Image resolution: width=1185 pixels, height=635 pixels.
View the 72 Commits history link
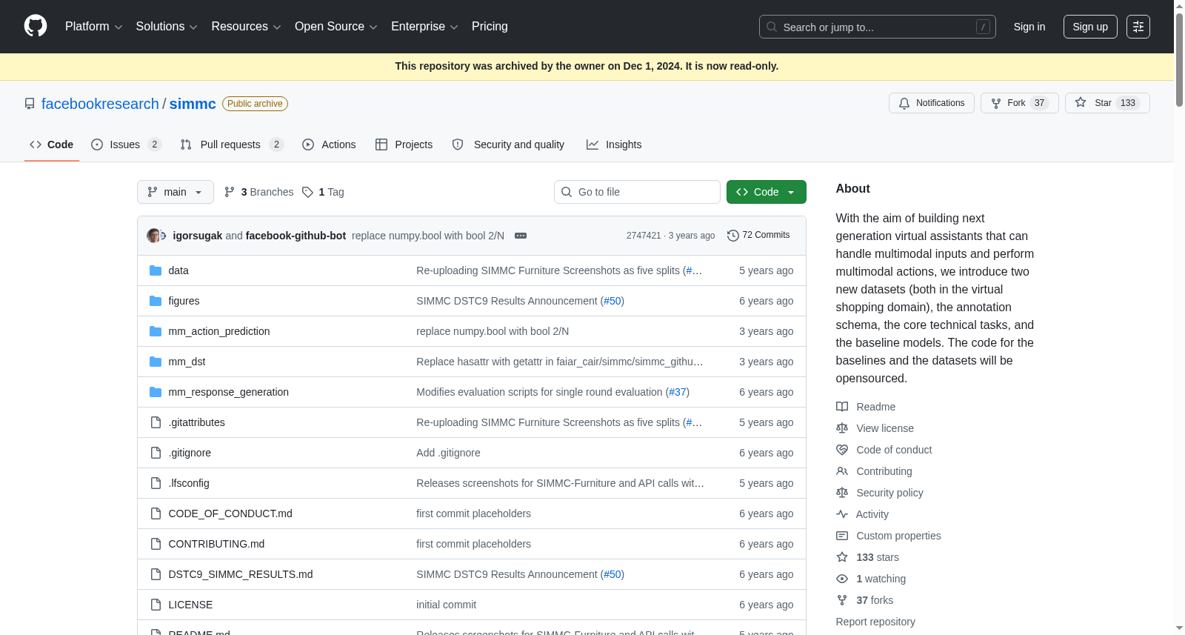click(758, 236)
